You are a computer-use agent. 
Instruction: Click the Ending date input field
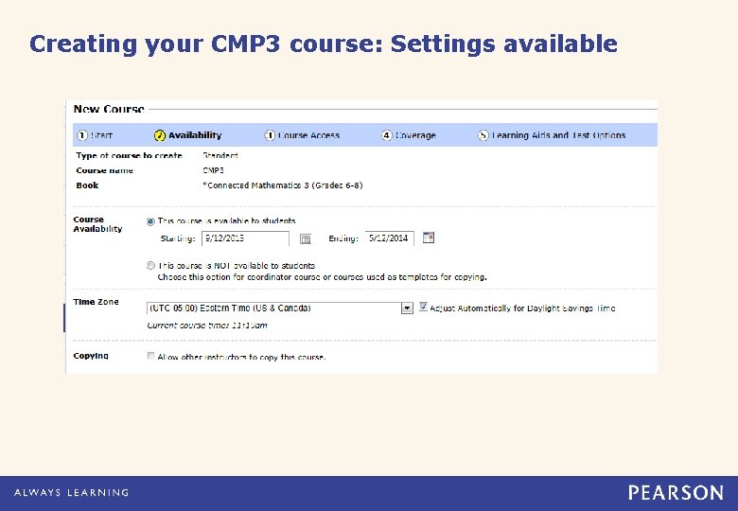click(390, 238)
